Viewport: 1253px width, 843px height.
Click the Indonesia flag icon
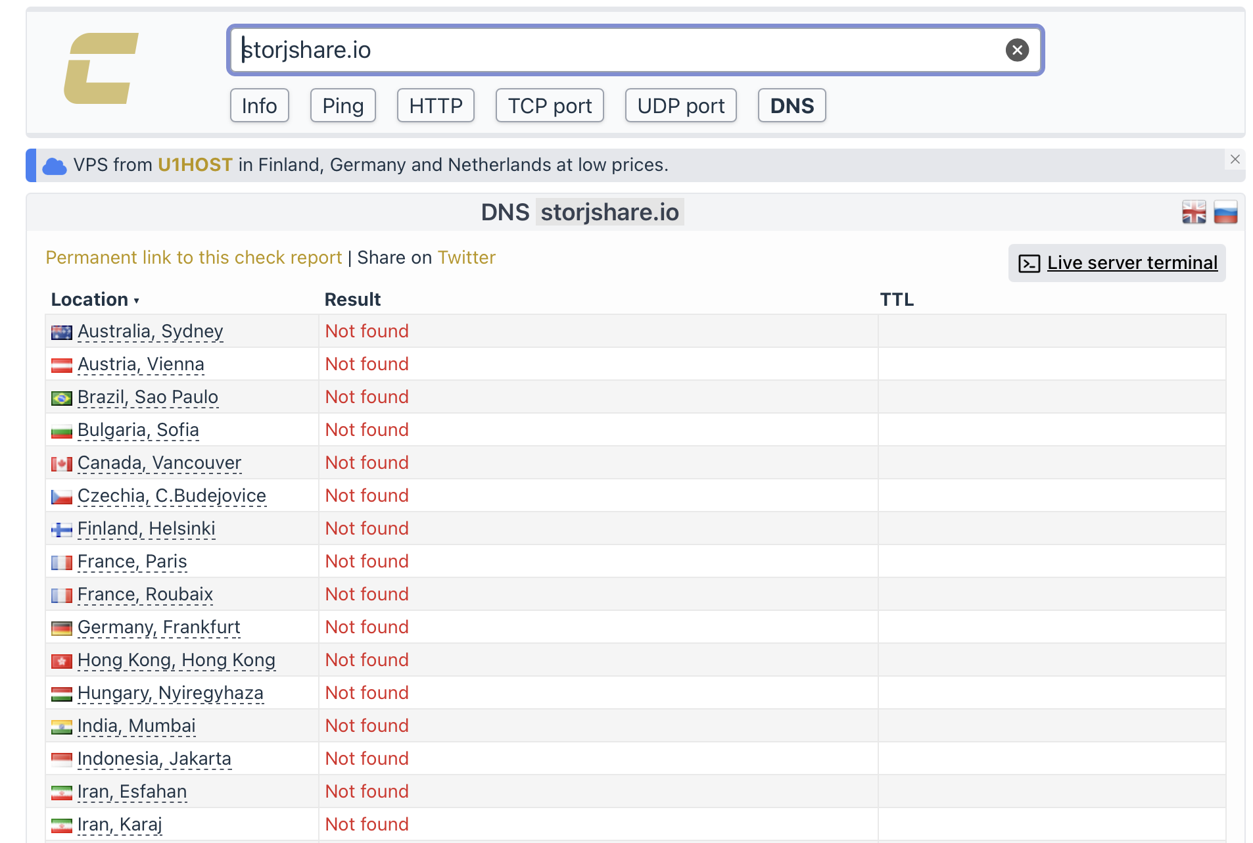(62, 760)
